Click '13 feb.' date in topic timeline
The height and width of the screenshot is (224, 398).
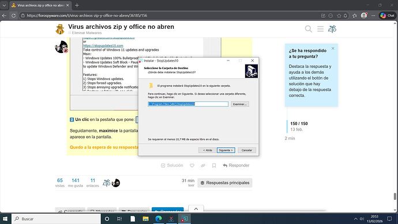click(296, 130)
